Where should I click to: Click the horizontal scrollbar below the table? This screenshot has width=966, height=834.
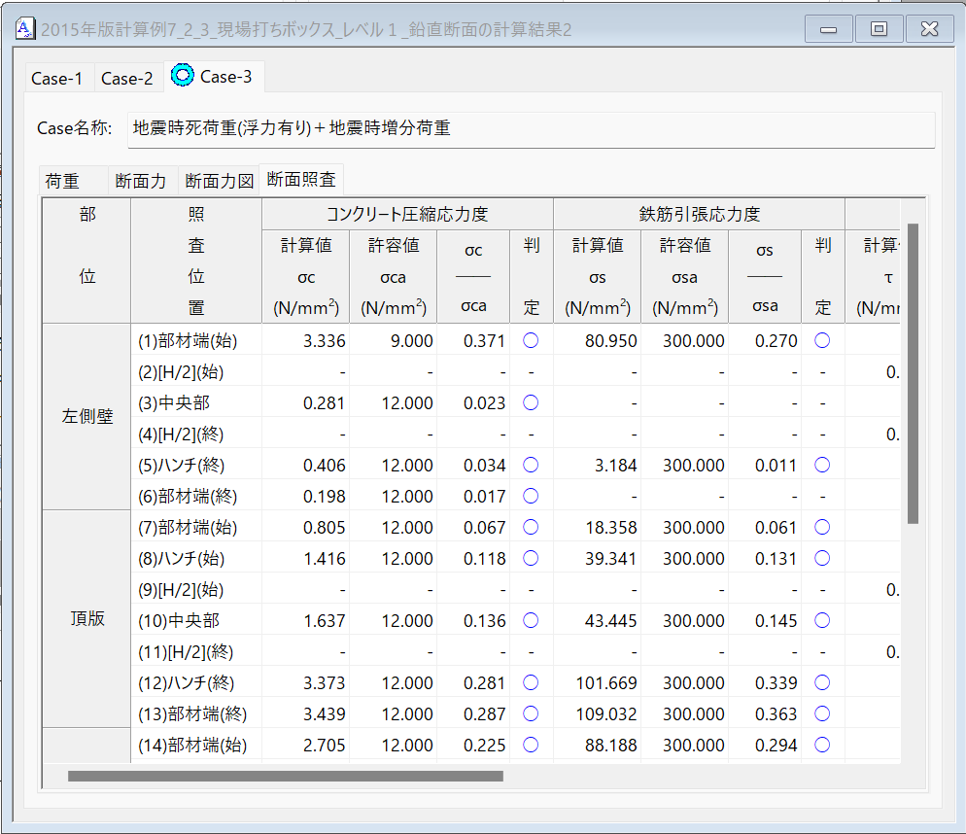pyautogui.click(x=286, y=776)
